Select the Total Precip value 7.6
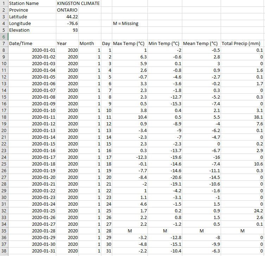Screen dimensions: 265x256 coord(243,124)
